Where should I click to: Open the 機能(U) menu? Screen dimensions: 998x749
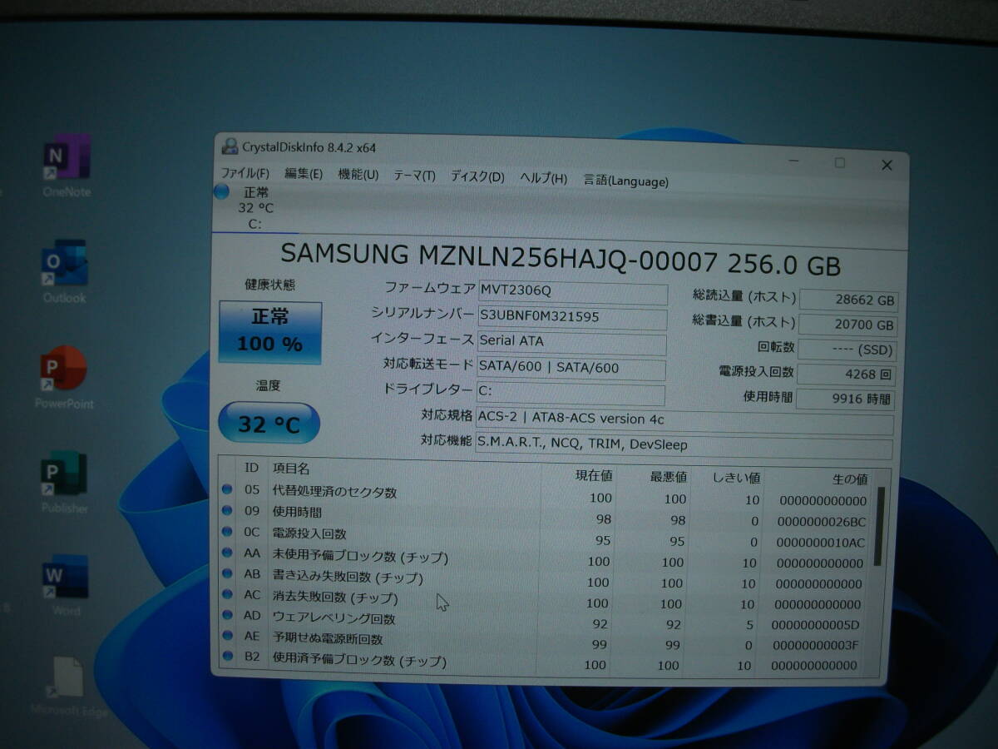[x=358, y=175]
